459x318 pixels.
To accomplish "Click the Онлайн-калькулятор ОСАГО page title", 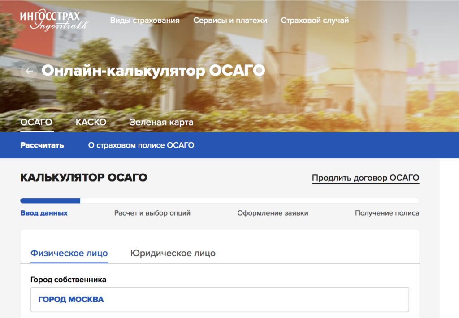I will click(153, 71).
